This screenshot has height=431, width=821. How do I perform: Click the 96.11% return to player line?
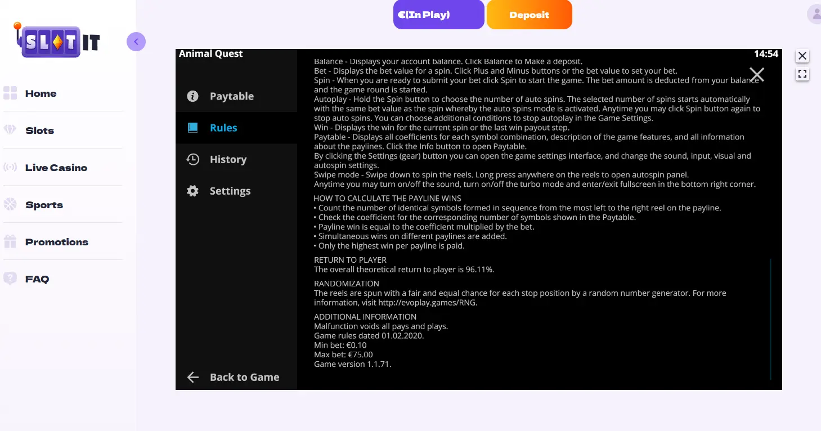tap(404, 270)
